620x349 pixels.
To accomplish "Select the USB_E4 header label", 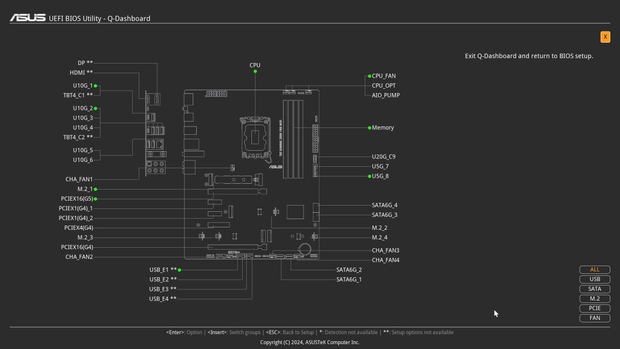I will 163,299.
